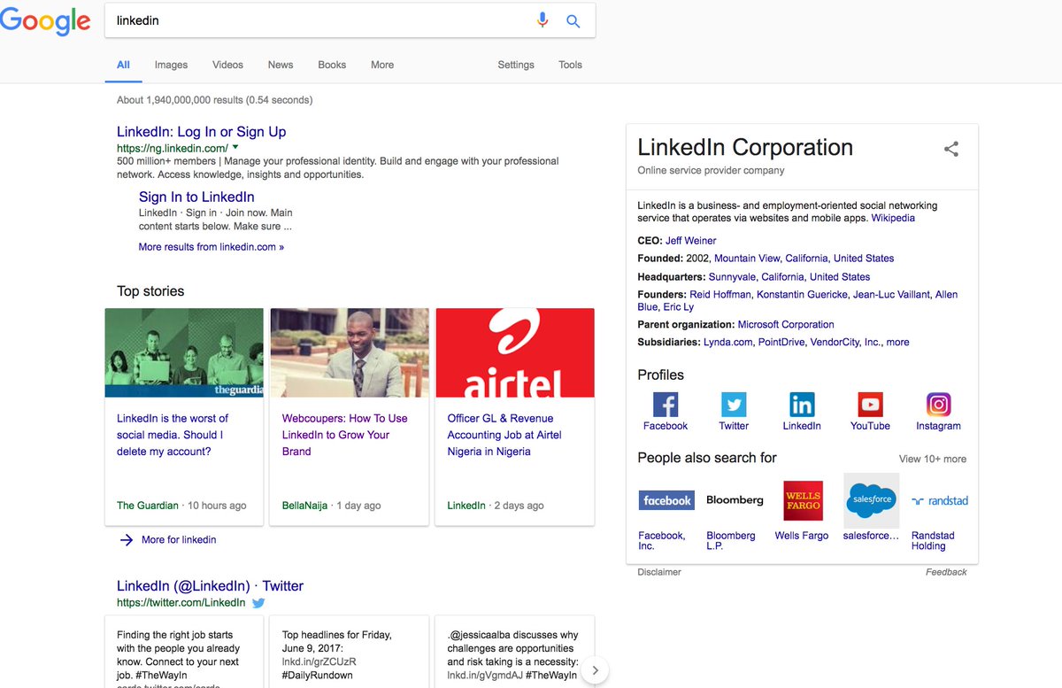Viewport: 1062px width, 688px height.
Task: Expand the green URL dropdown arrow for ng.linkedin.com
Action: (x=235, y=148)
